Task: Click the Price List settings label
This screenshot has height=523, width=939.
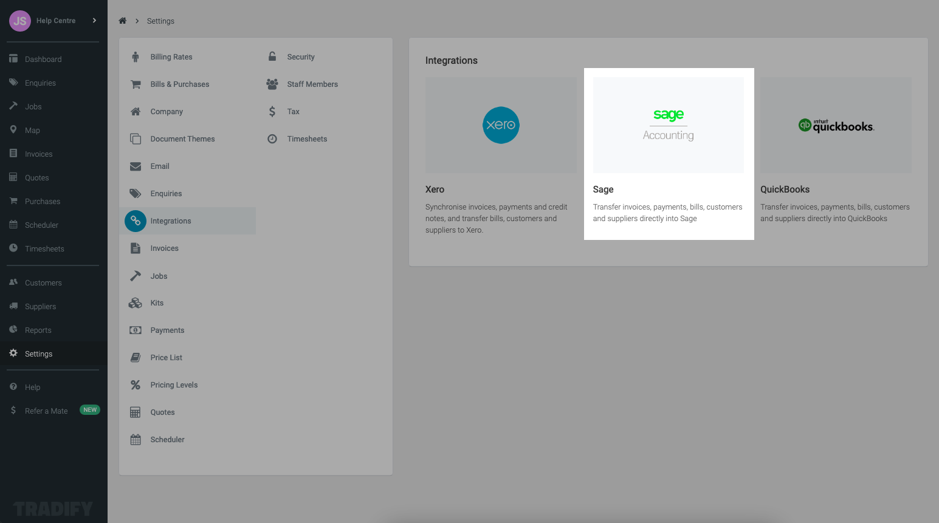Action: [166, 358]
